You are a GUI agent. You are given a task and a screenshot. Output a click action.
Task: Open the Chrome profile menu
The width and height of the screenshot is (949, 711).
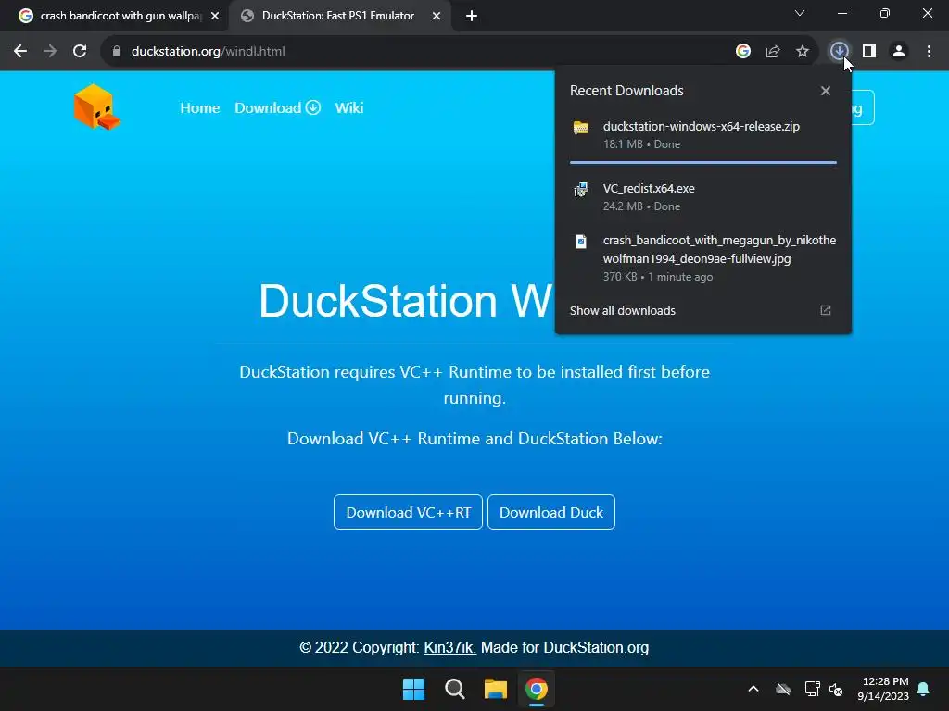coord(899,52)
